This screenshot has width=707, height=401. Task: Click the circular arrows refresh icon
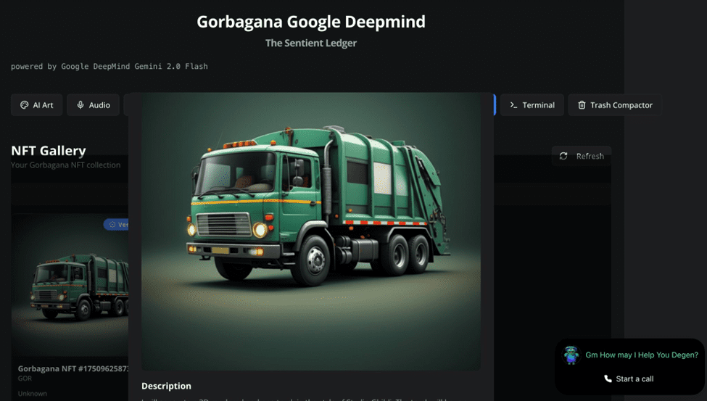tap(563, 156)
